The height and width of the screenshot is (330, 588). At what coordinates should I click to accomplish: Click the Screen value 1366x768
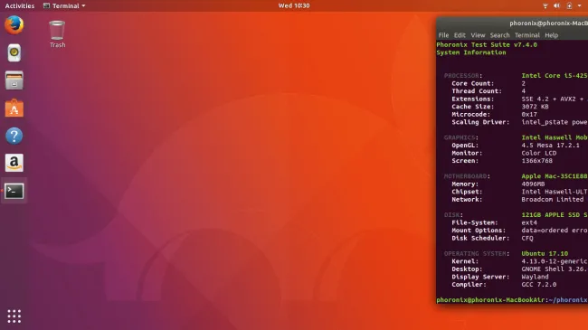pyautogui.click(x=536, y=161)
